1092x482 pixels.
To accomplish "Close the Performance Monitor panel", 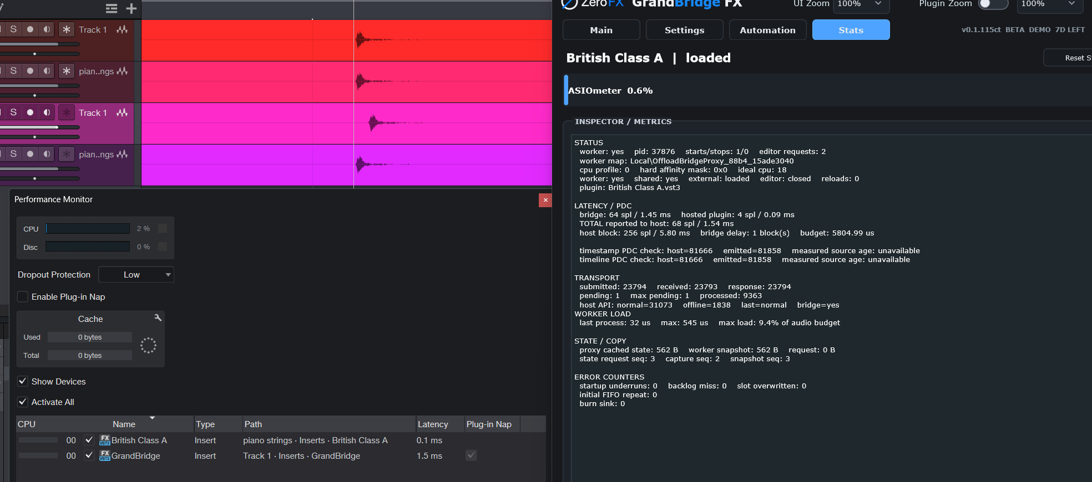I will 545,200.
